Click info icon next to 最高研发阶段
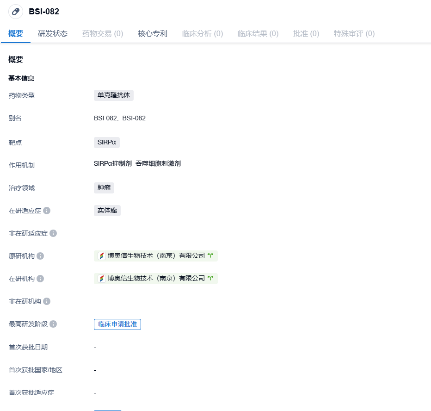The height and width of the screenshot is (411, 431). 53,324
